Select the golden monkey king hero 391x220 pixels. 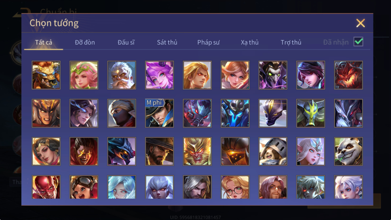point(197,151)
